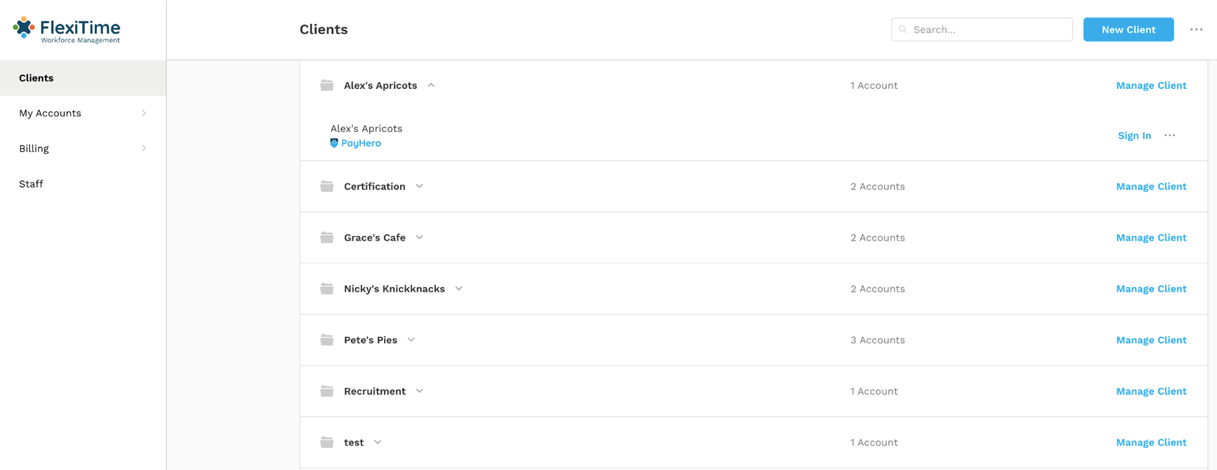Expand the Nicky's Knickknacks client row

coord(459,289)
